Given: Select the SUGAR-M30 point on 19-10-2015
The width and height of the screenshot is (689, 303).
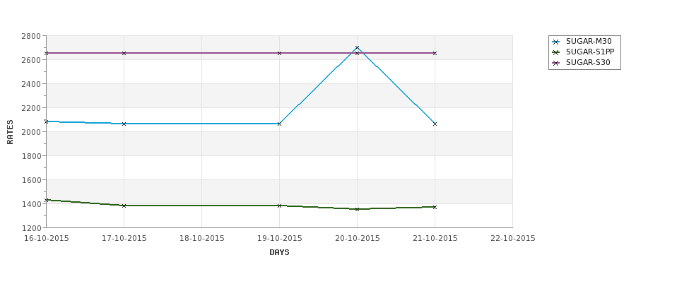Looking at the screenshot, I should coord(279,124).
